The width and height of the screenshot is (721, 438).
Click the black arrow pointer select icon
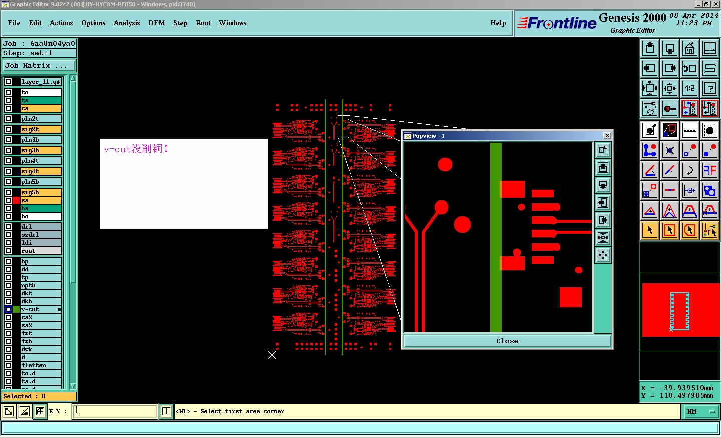point(650,230)
